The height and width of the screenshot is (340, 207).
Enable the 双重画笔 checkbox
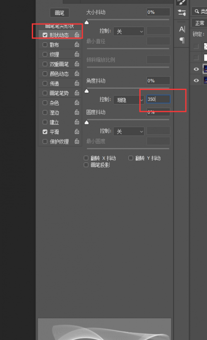45,64
